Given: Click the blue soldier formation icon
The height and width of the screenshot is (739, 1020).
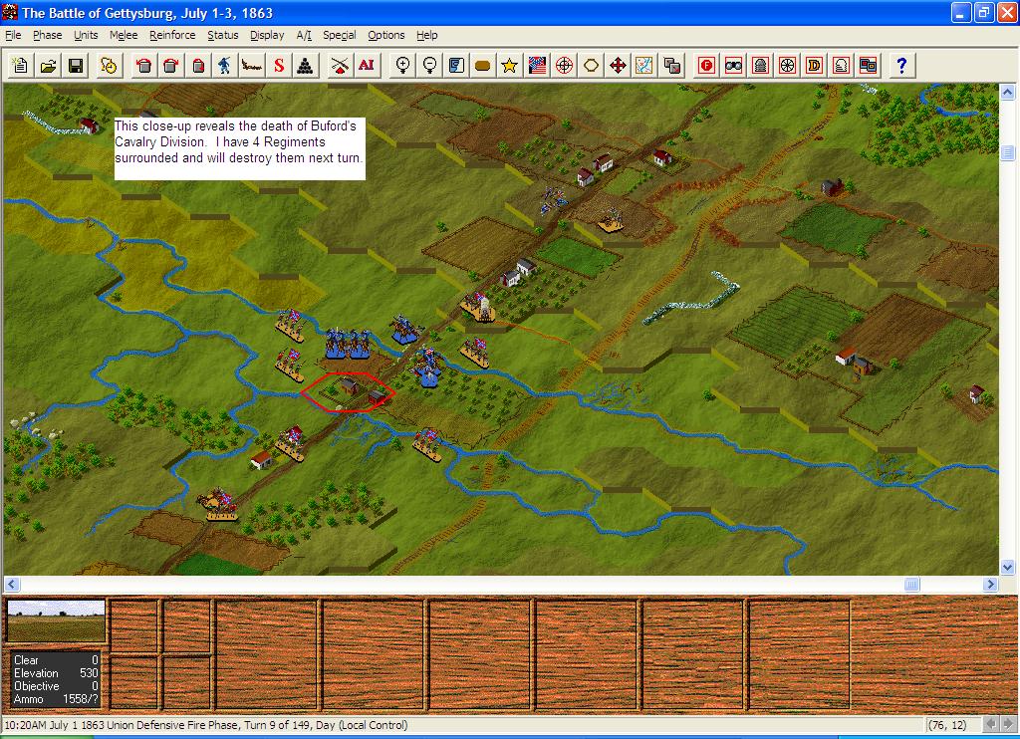Looking at the screenshot, I should pyautogui.click(x=224, y=65).
